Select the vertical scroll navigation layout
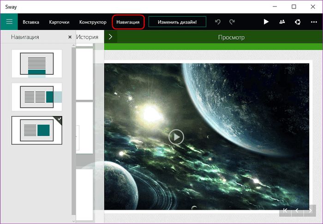This screenshot has height=224, width=323. click(37, 64)
